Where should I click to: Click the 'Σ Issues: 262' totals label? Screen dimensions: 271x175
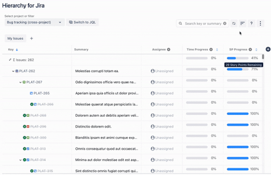[x=23, y=60]
